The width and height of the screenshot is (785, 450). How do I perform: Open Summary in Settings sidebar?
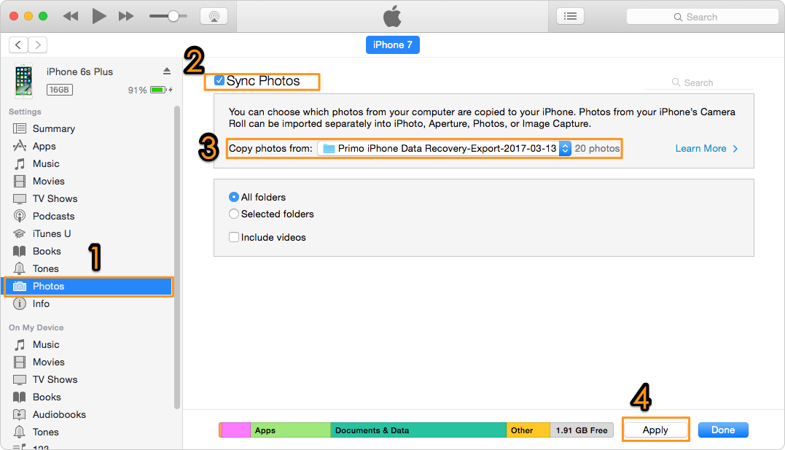click(x=53, y=129)
